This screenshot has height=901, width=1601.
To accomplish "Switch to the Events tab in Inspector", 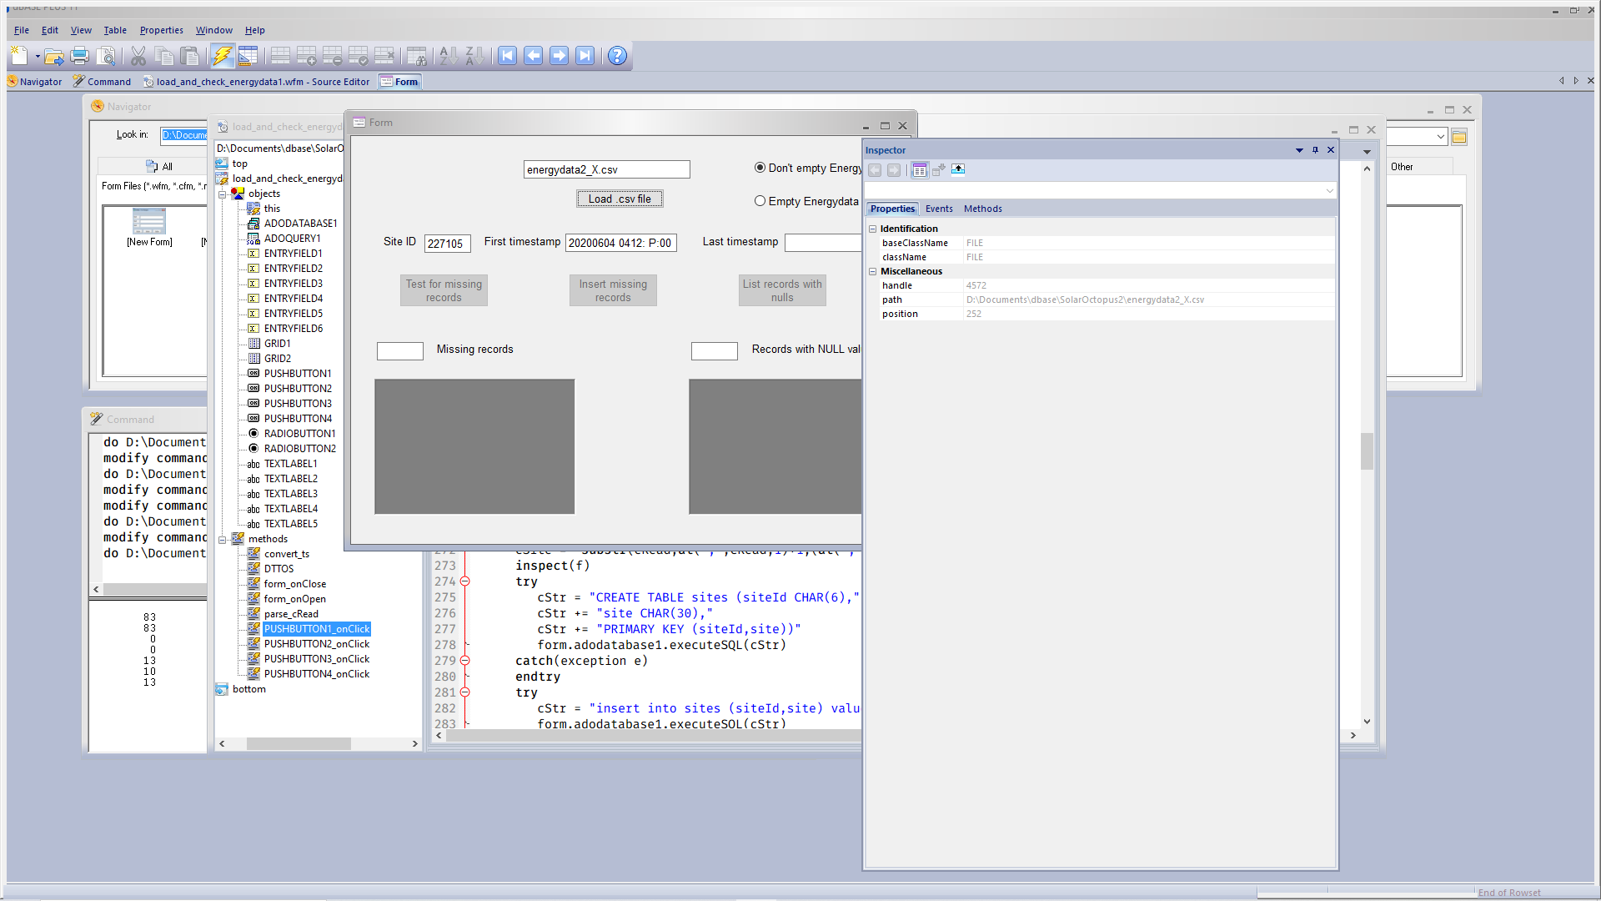I will [939, 209].
